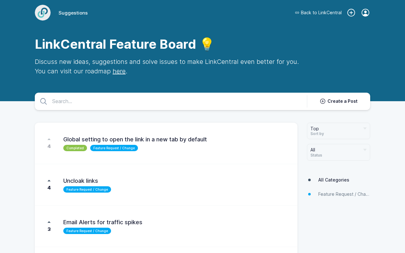
Task: Click the LinkCentral logo icon
Action: 43,13
